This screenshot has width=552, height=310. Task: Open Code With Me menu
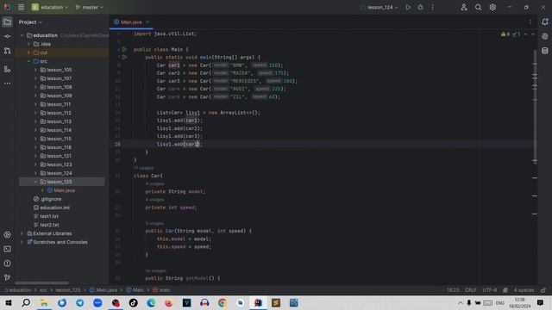coord(464,7)
